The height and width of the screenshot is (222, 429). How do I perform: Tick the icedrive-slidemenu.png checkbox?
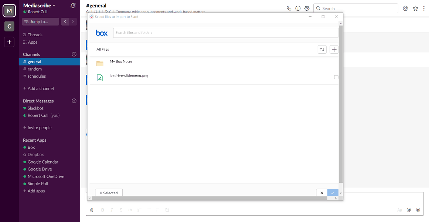336,77
